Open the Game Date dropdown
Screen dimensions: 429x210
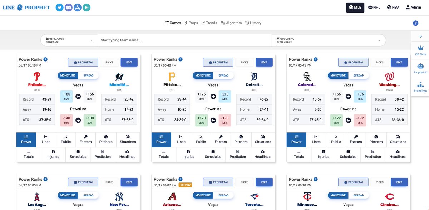point(69,40)
